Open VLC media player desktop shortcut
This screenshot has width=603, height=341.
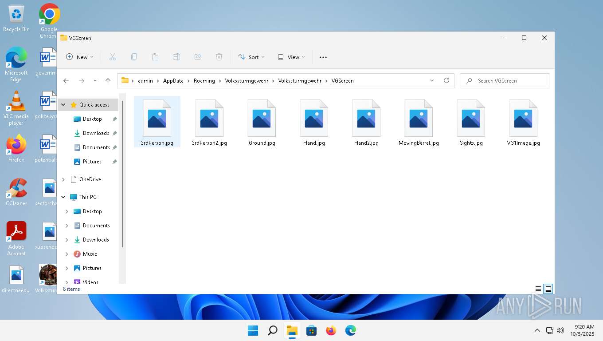16,108
